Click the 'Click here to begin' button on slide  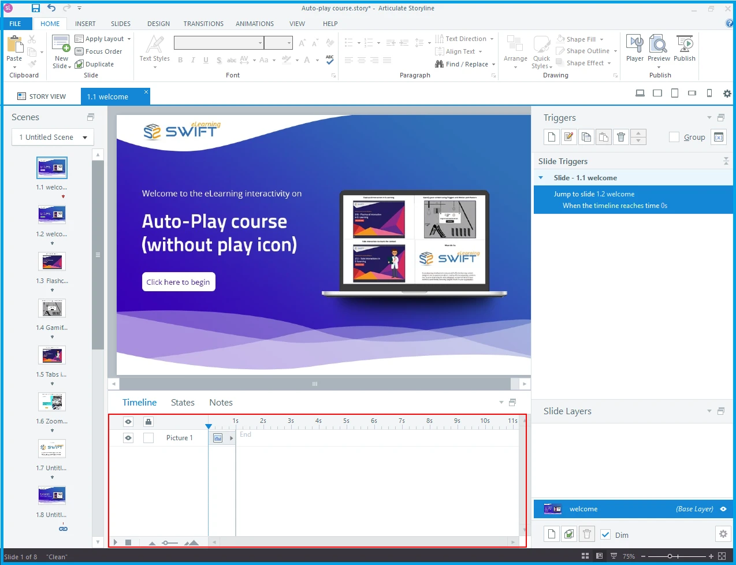tap(179, 282)
